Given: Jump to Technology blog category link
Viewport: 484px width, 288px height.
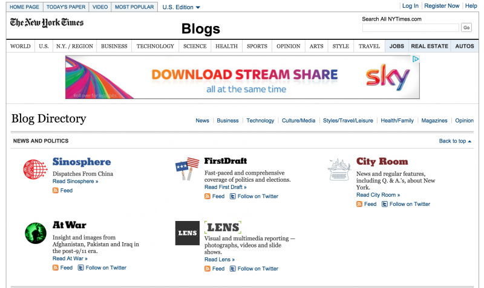Looking at the screenshot, I should point(260,121).
